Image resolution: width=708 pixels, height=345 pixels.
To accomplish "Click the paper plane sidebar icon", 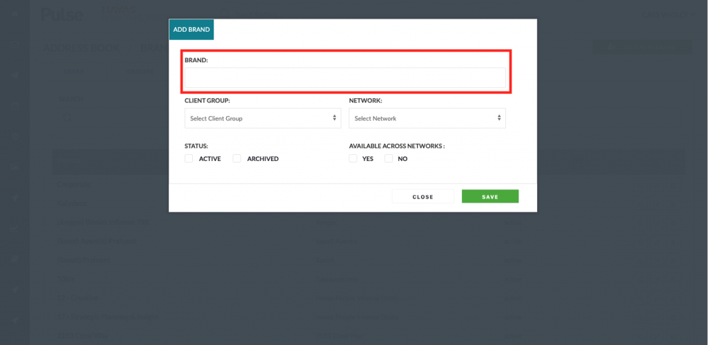I will pyautogui.click(x=15, y=75).
